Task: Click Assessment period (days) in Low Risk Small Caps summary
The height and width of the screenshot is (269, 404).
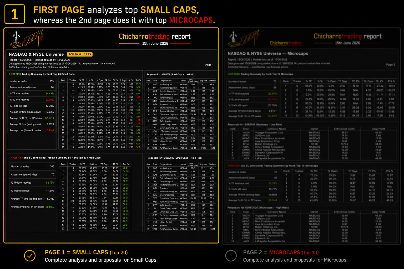Action: click(32, 87)
